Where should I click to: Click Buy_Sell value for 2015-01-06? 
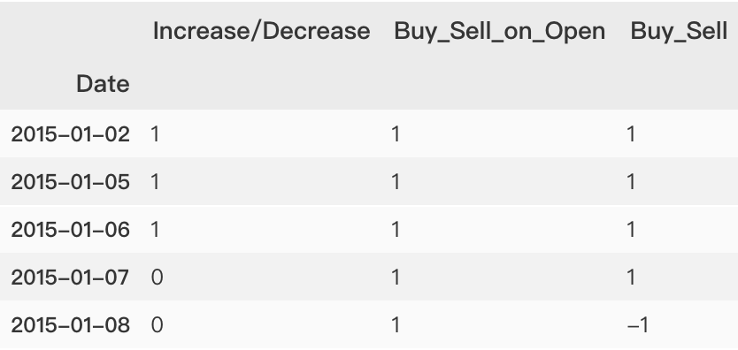(x=631, y=230)
